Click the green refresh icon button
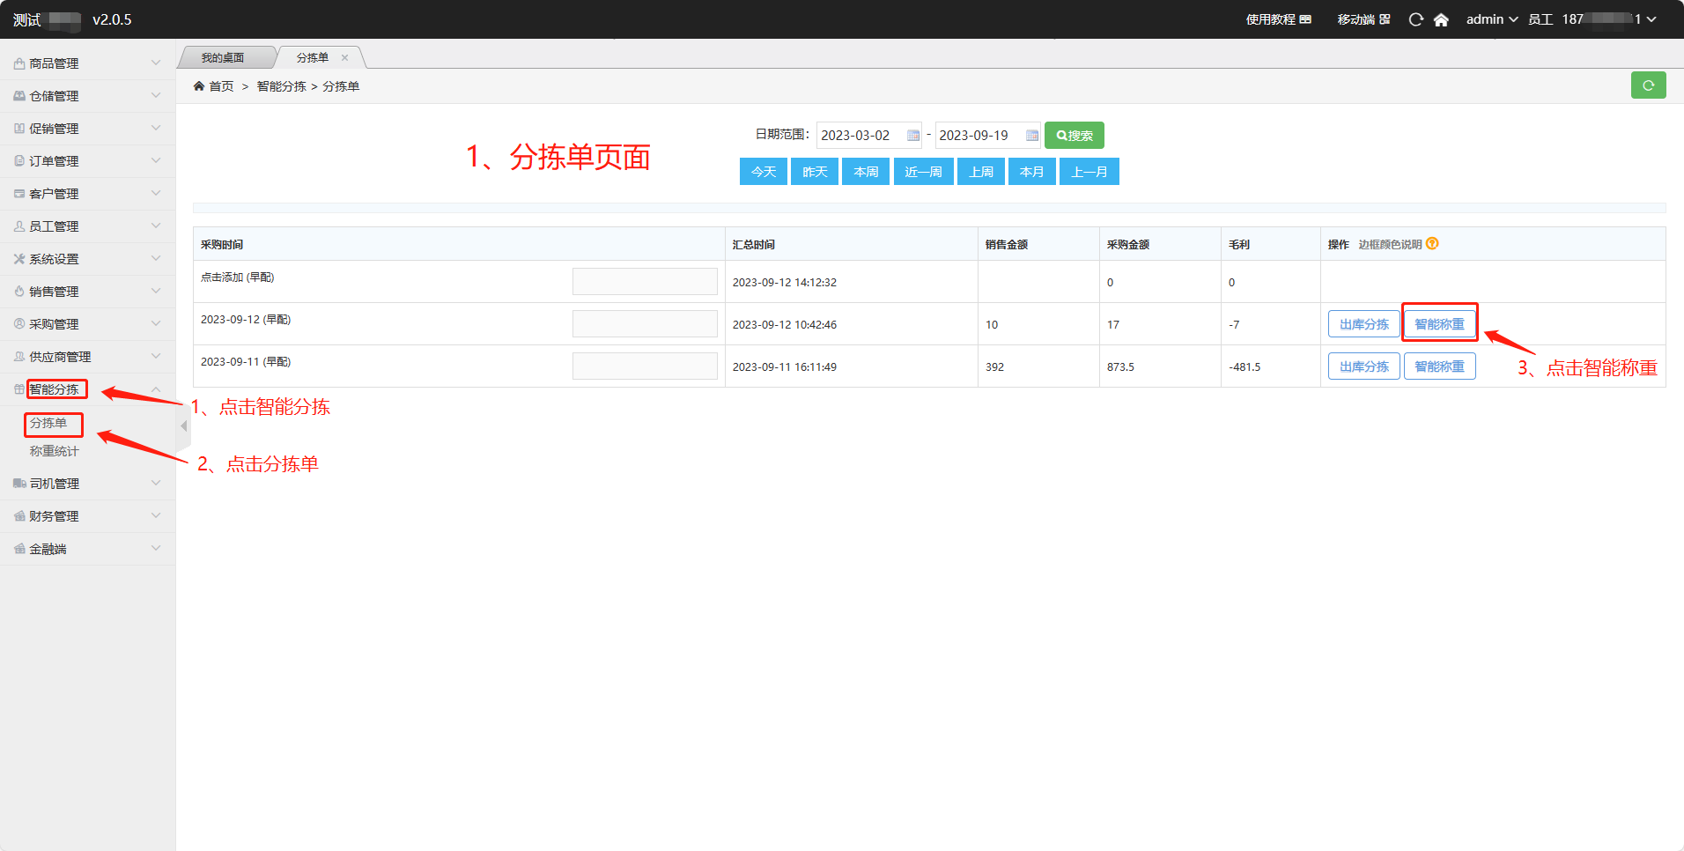 [1647, 85]
